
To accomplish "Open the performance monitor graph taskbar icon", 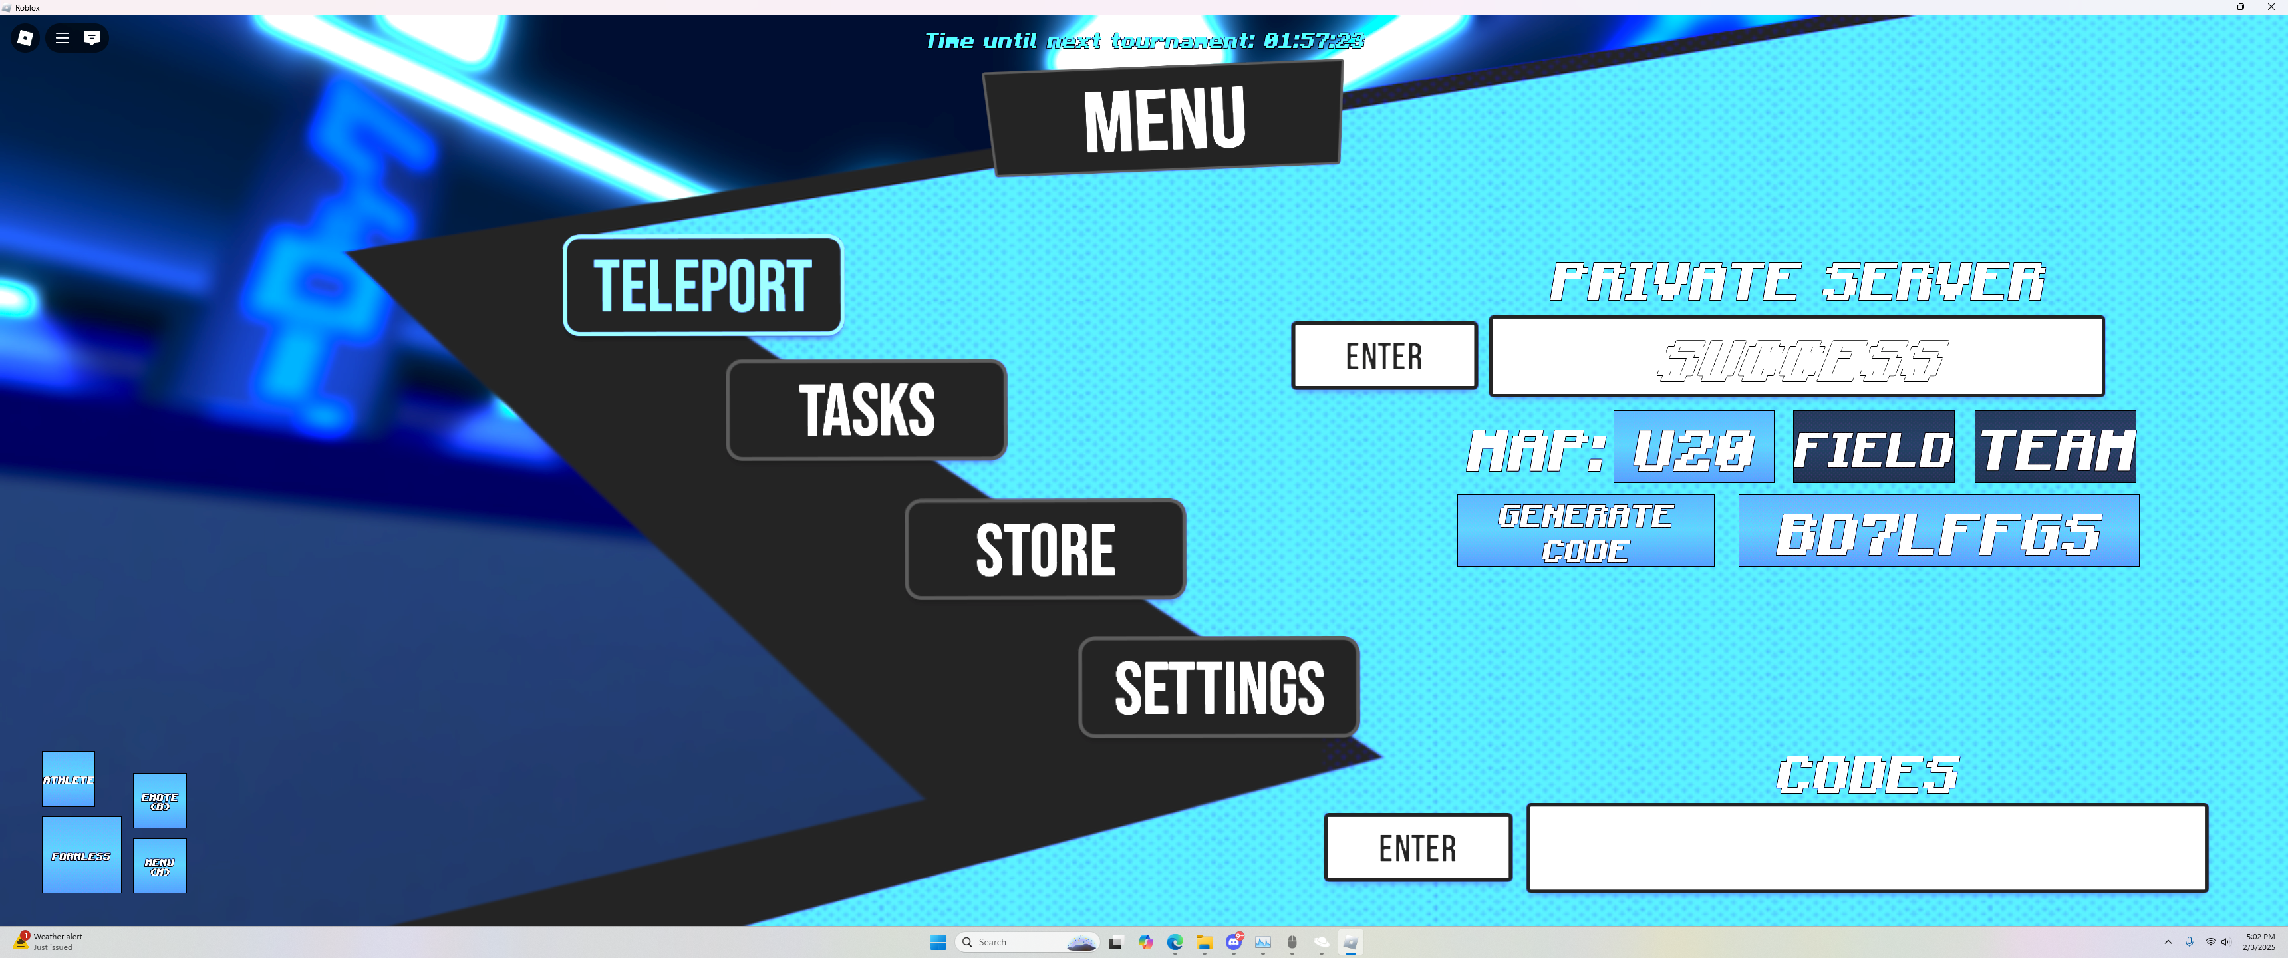I will [1263, 942].
